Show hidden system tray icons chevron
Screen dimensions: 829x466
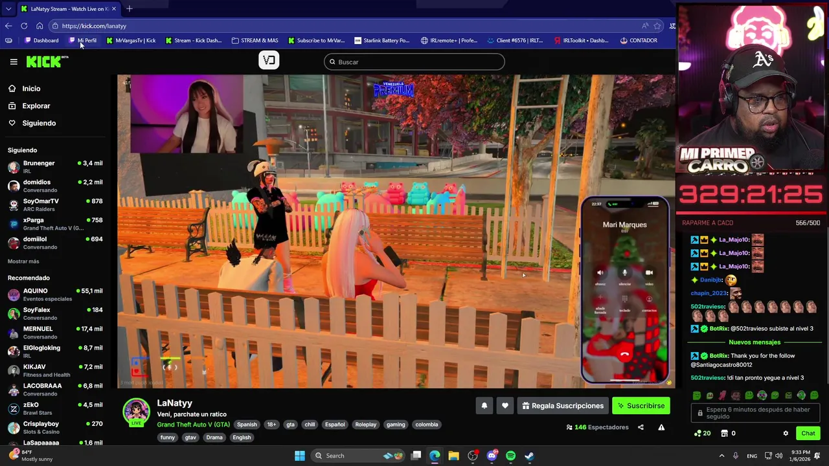coord(721,456)
